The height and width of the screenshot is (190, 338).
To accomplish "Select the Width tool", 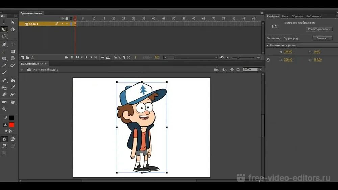I will [x=13, y=94].
